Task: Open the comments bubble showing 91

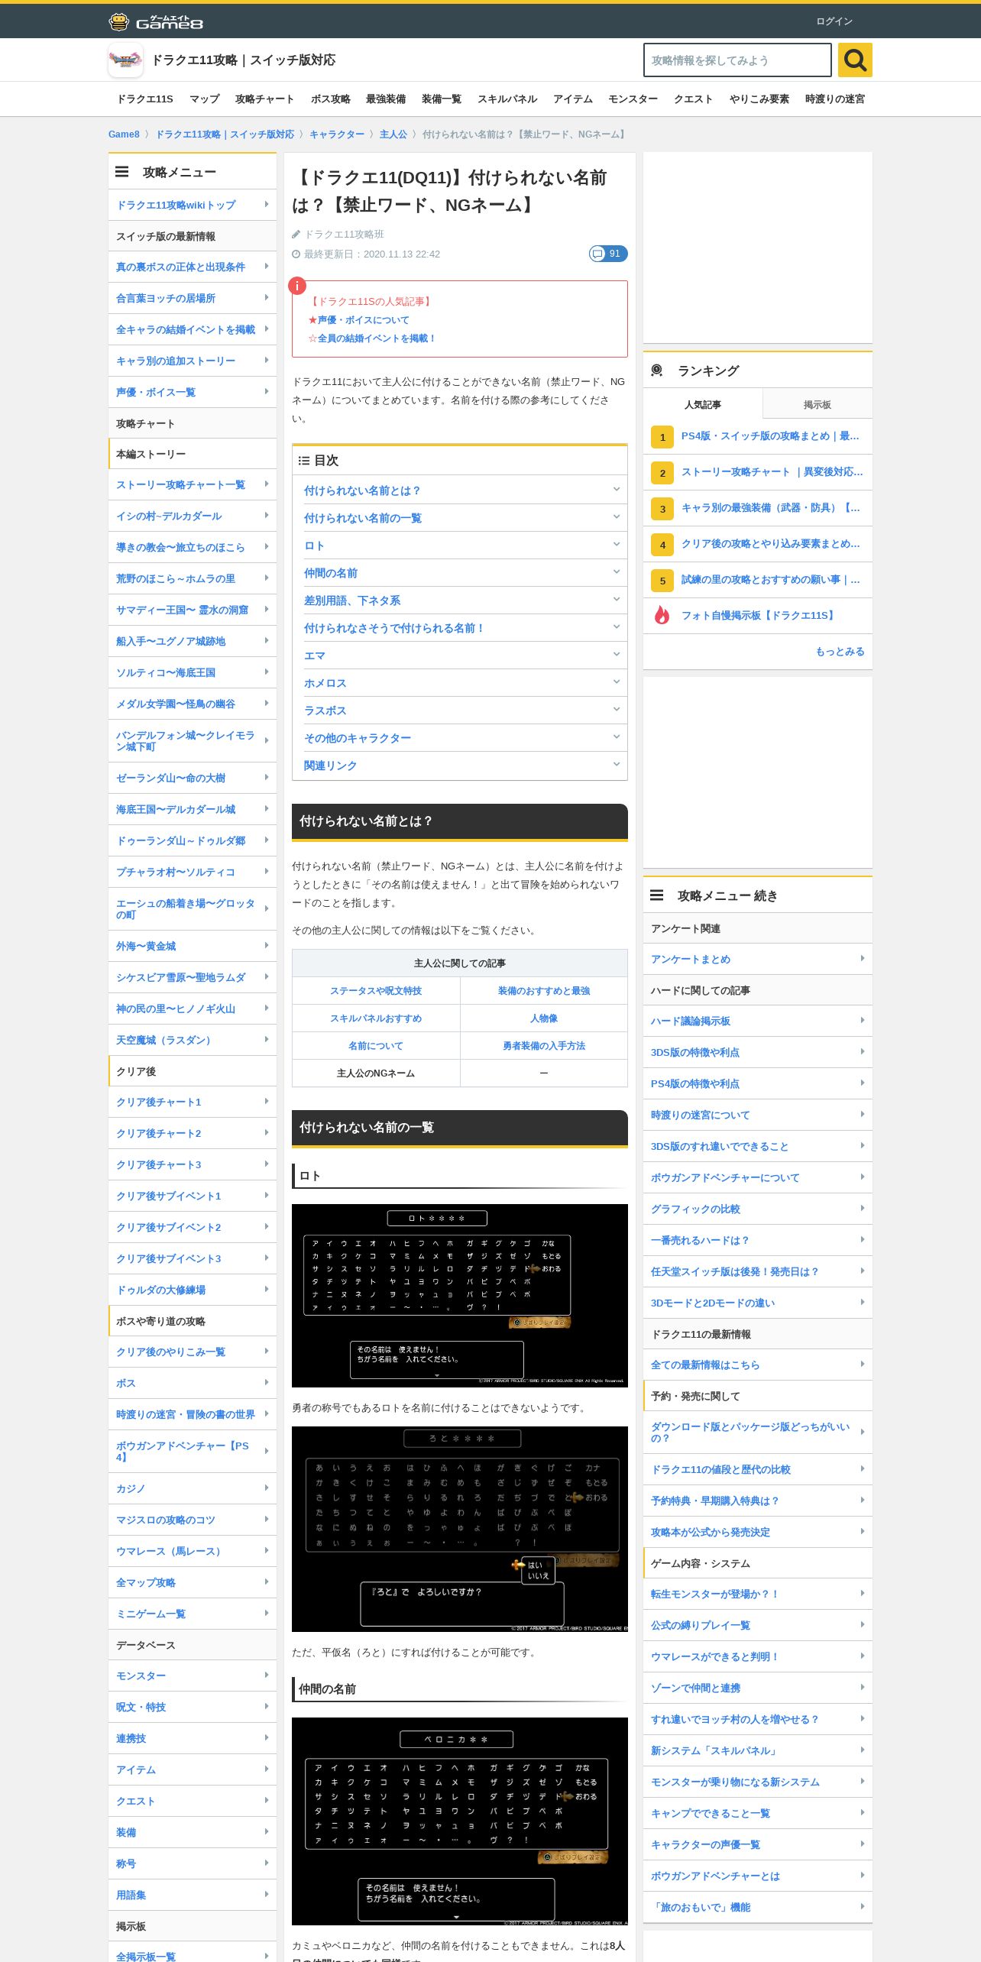Action: pos(608,254)
